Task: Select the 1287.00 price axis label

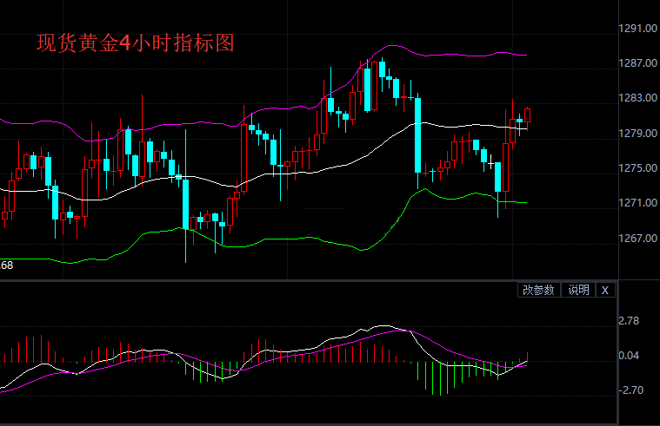Action: [x=637, y=63]
